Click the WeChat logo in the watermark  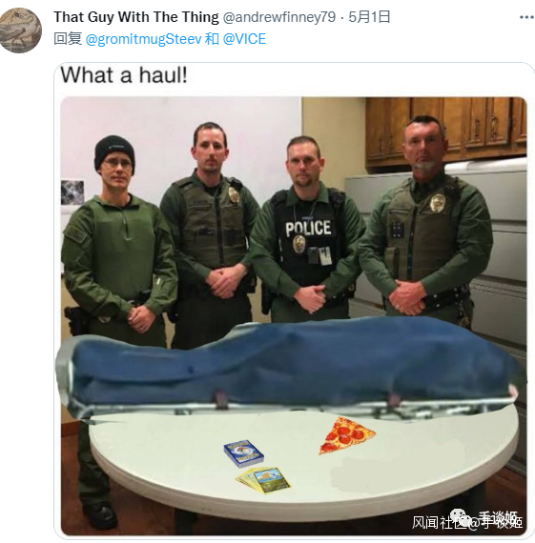click(462, 516)
